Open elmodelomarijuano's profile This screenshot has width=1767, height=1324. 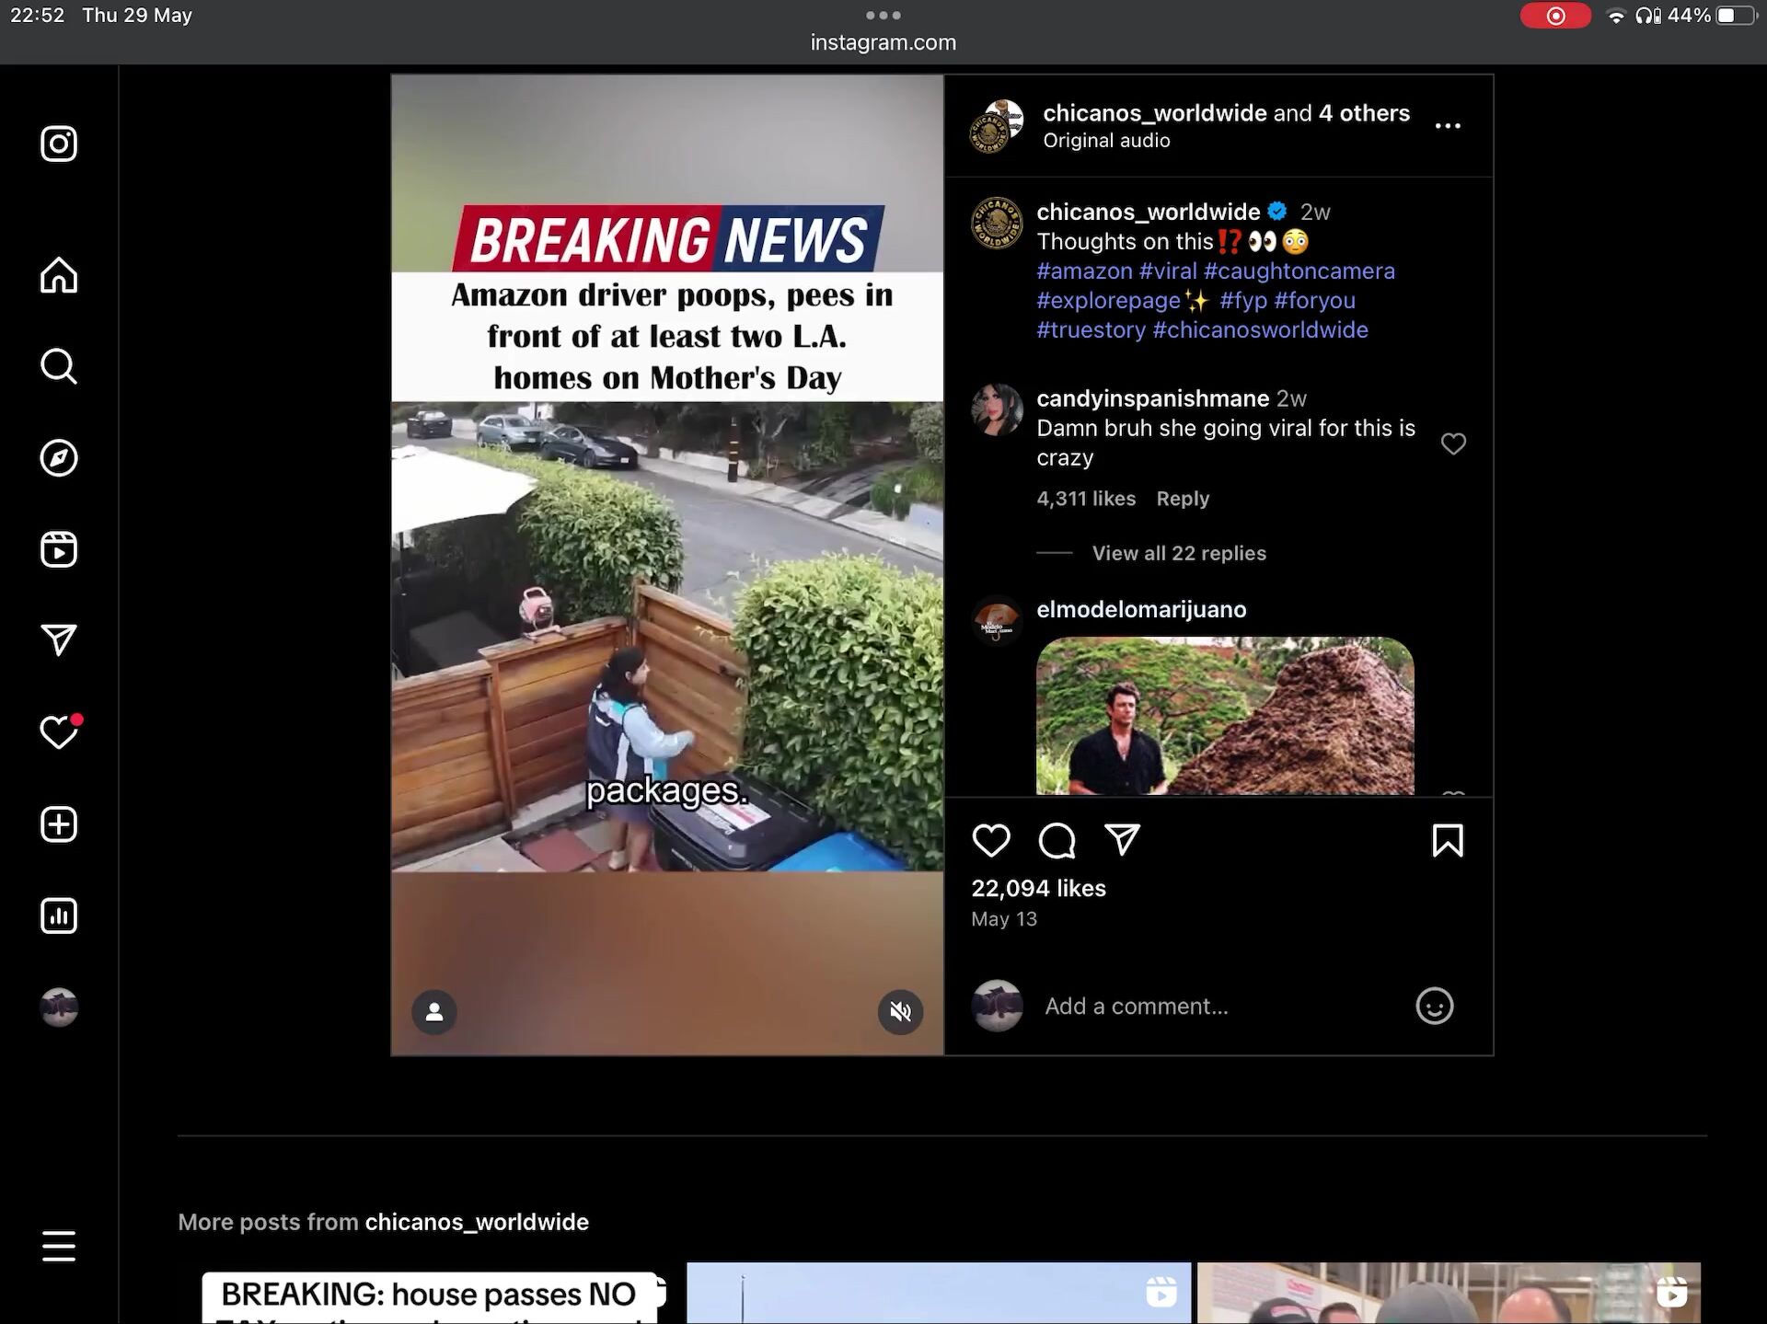pos(1141,609)
